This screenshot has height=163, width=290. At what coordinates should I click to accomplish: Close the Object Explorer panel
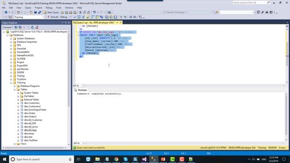69,23
